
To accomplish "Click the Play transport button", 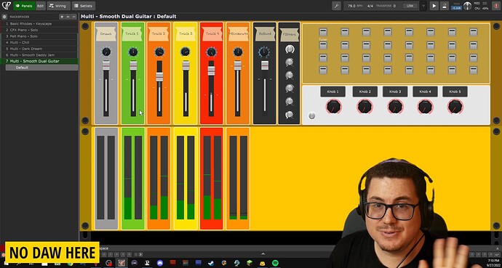I will 434,6.
